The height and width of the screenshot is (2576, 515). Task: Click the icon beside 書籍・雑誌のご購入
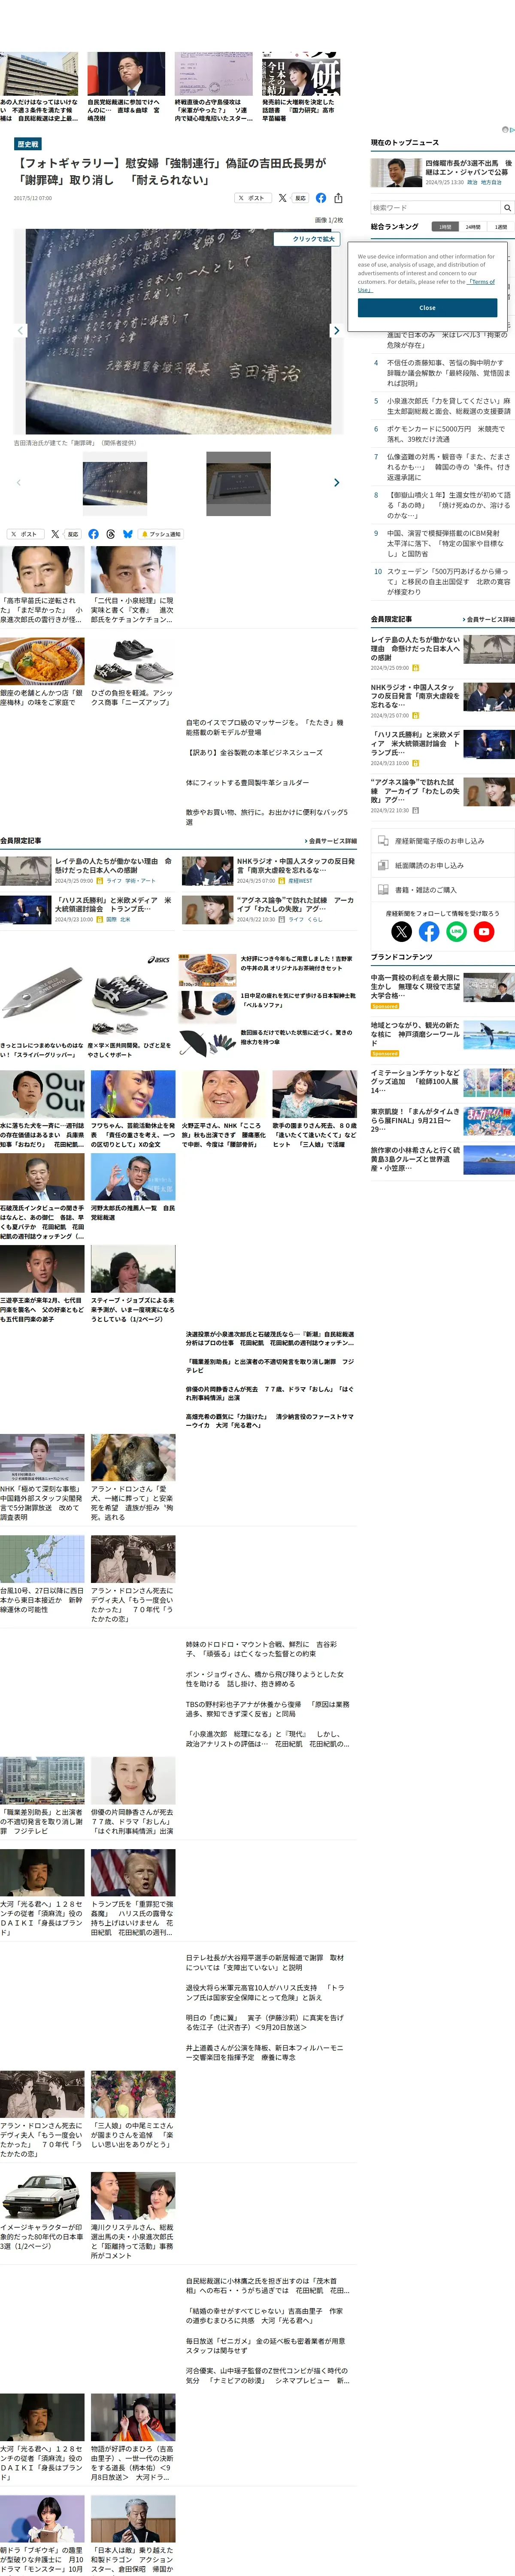tap(383, 889)
